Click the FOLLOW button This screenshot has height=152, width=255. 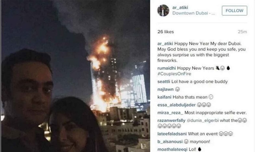tap(235, 11)
